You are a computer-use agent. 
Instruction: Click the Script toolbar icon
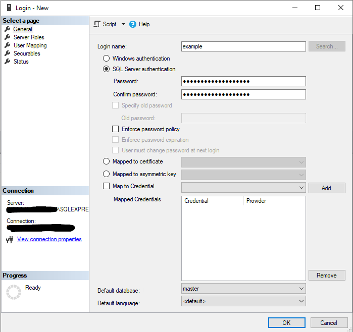pos(97,24)
